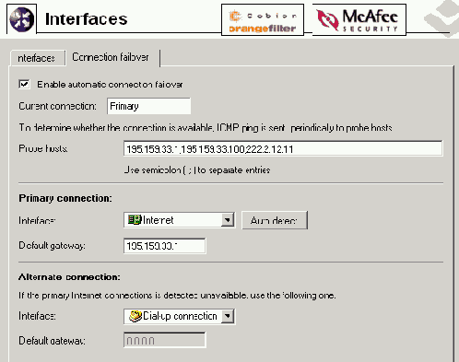
Task: Click the faded arrow icon at top right
Action: [441, 18]
